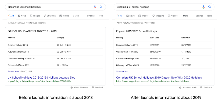This screenshot has height=102, width=219.
Task: Click results count showing 0.56 seconds
Action: pos(27,23)
